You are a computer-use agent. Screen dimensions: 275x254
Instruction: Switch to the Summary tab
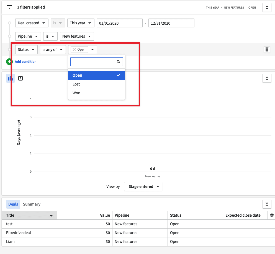32,204
